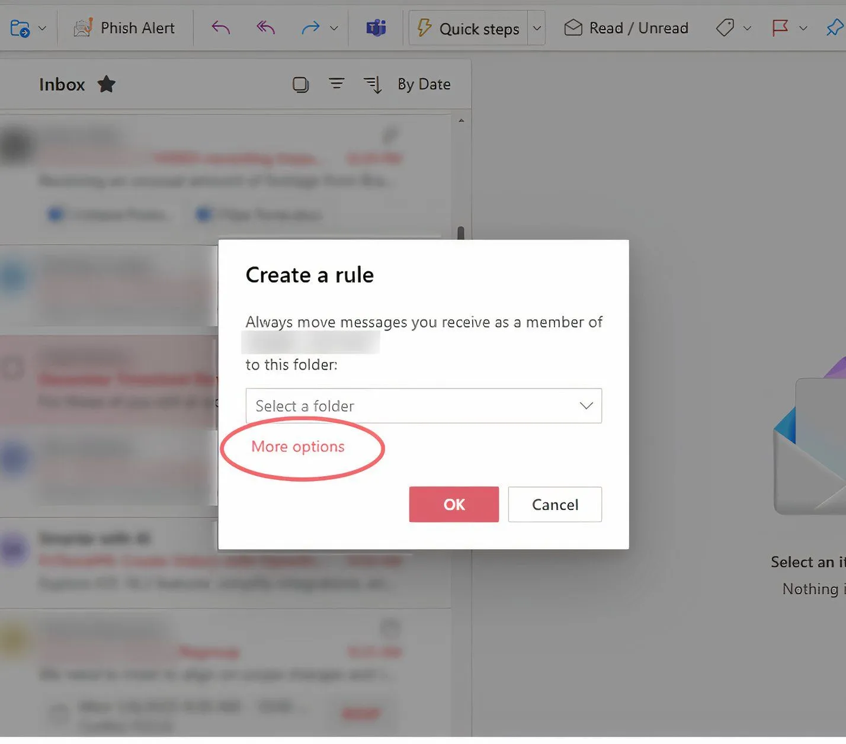
Task: Open the Select a folder dropdown
Action: 424,406
